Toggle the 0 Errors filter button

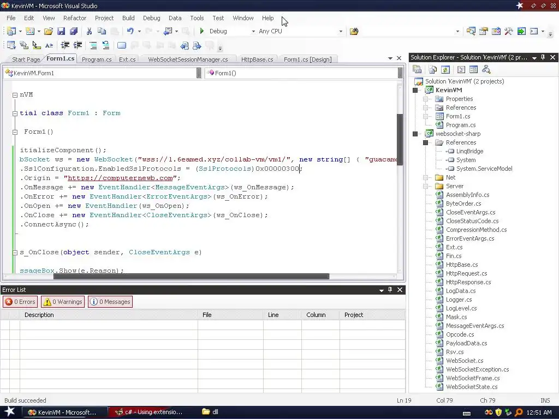pyautogui.click(x=20, y=302)
